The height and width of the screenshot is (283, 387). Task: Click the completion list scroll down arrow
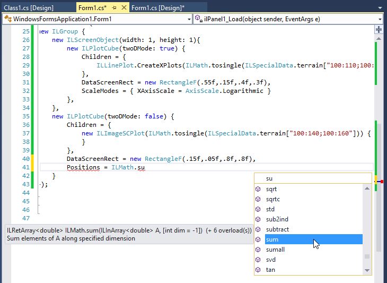(x=367, y=270)
